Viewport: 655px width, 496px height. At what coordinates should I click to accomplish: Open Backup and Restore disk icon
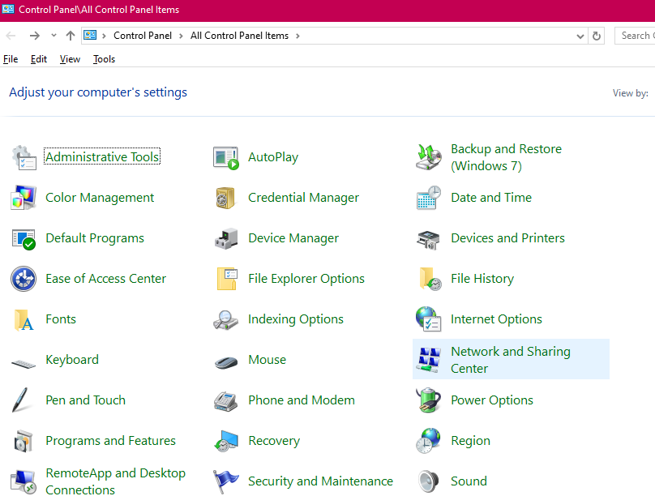(429, 157)
